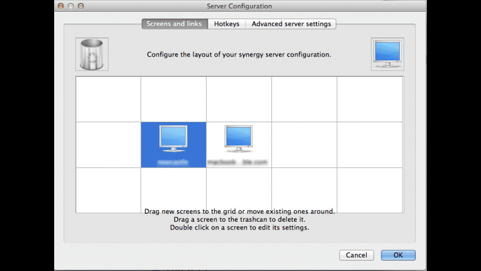Click the text 'Double click on a screen to edit its settings.'
Screen dimensions: 481x271
239,227
